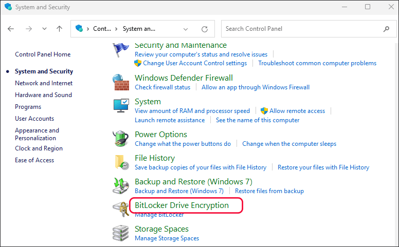Expand the address bar history dropdown
Image resolution: width=399 pixels, height=247 pixels.
pos(186,29)
